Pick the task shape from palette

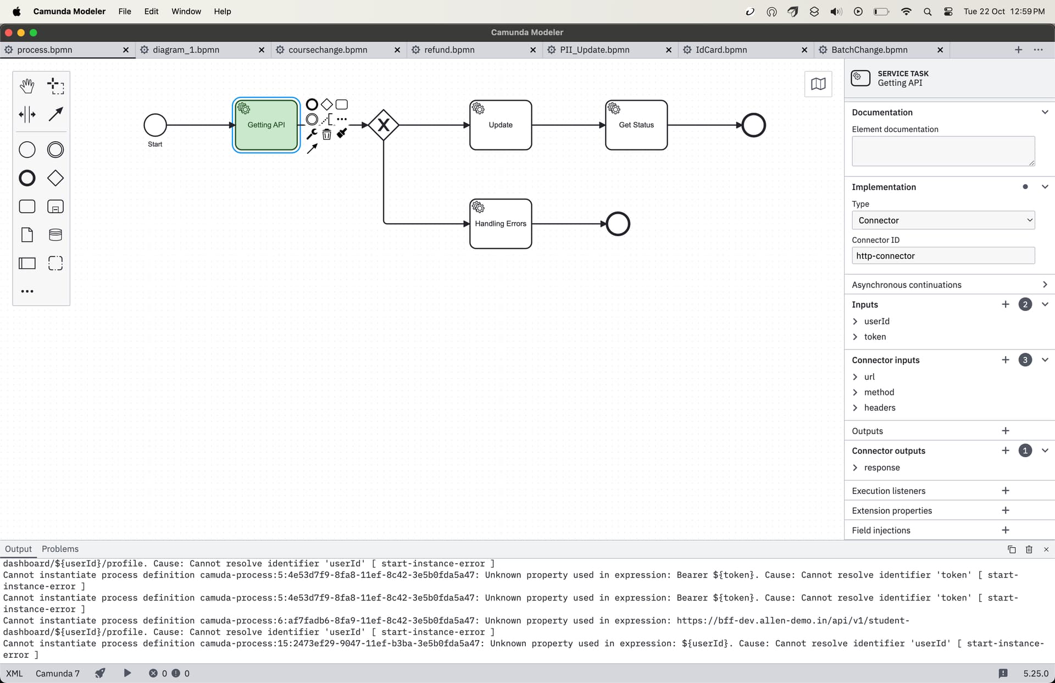27,207
